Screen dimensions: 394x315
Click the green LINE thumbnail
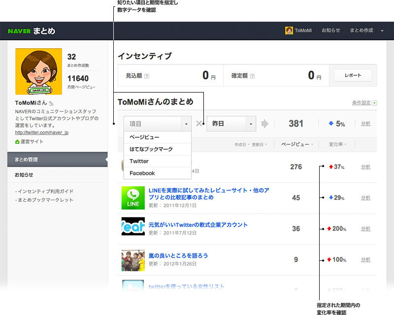[x=133, y=198]
